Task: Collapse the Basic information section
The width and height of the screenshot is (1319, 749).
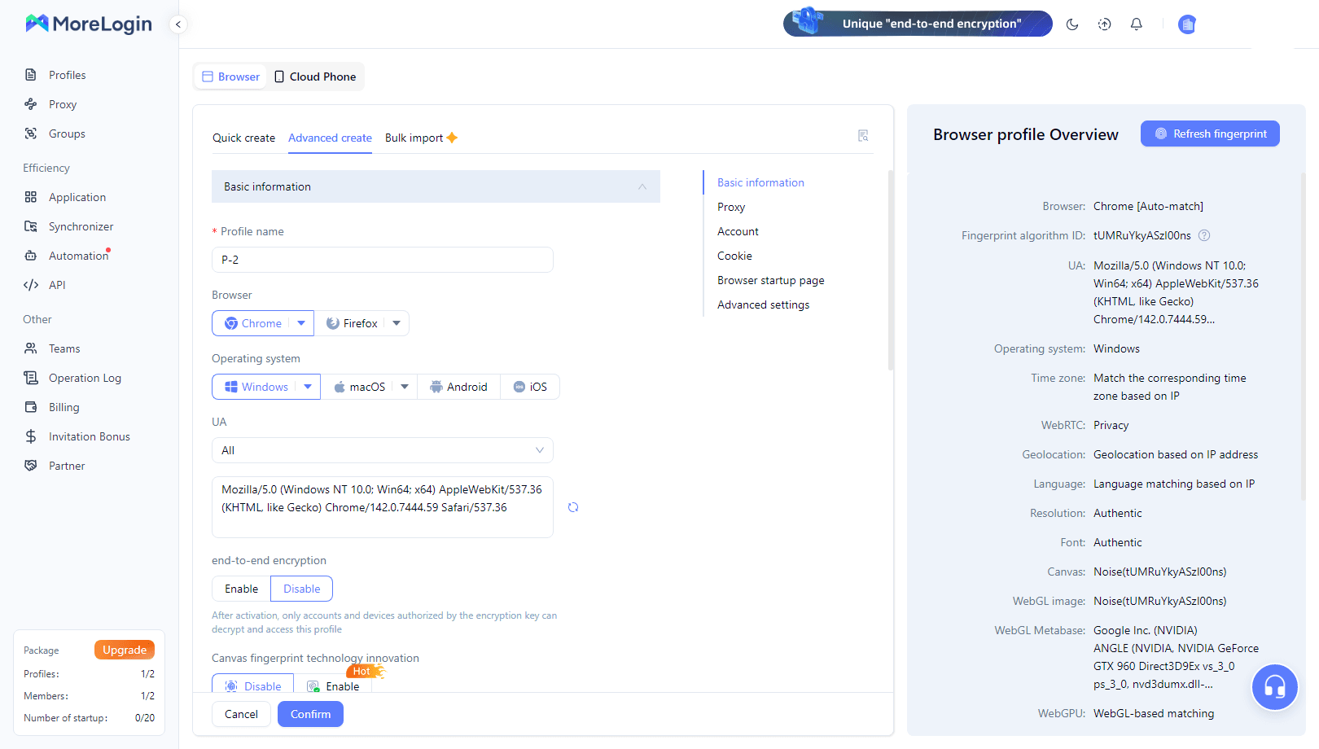Action: coord(642,186)
